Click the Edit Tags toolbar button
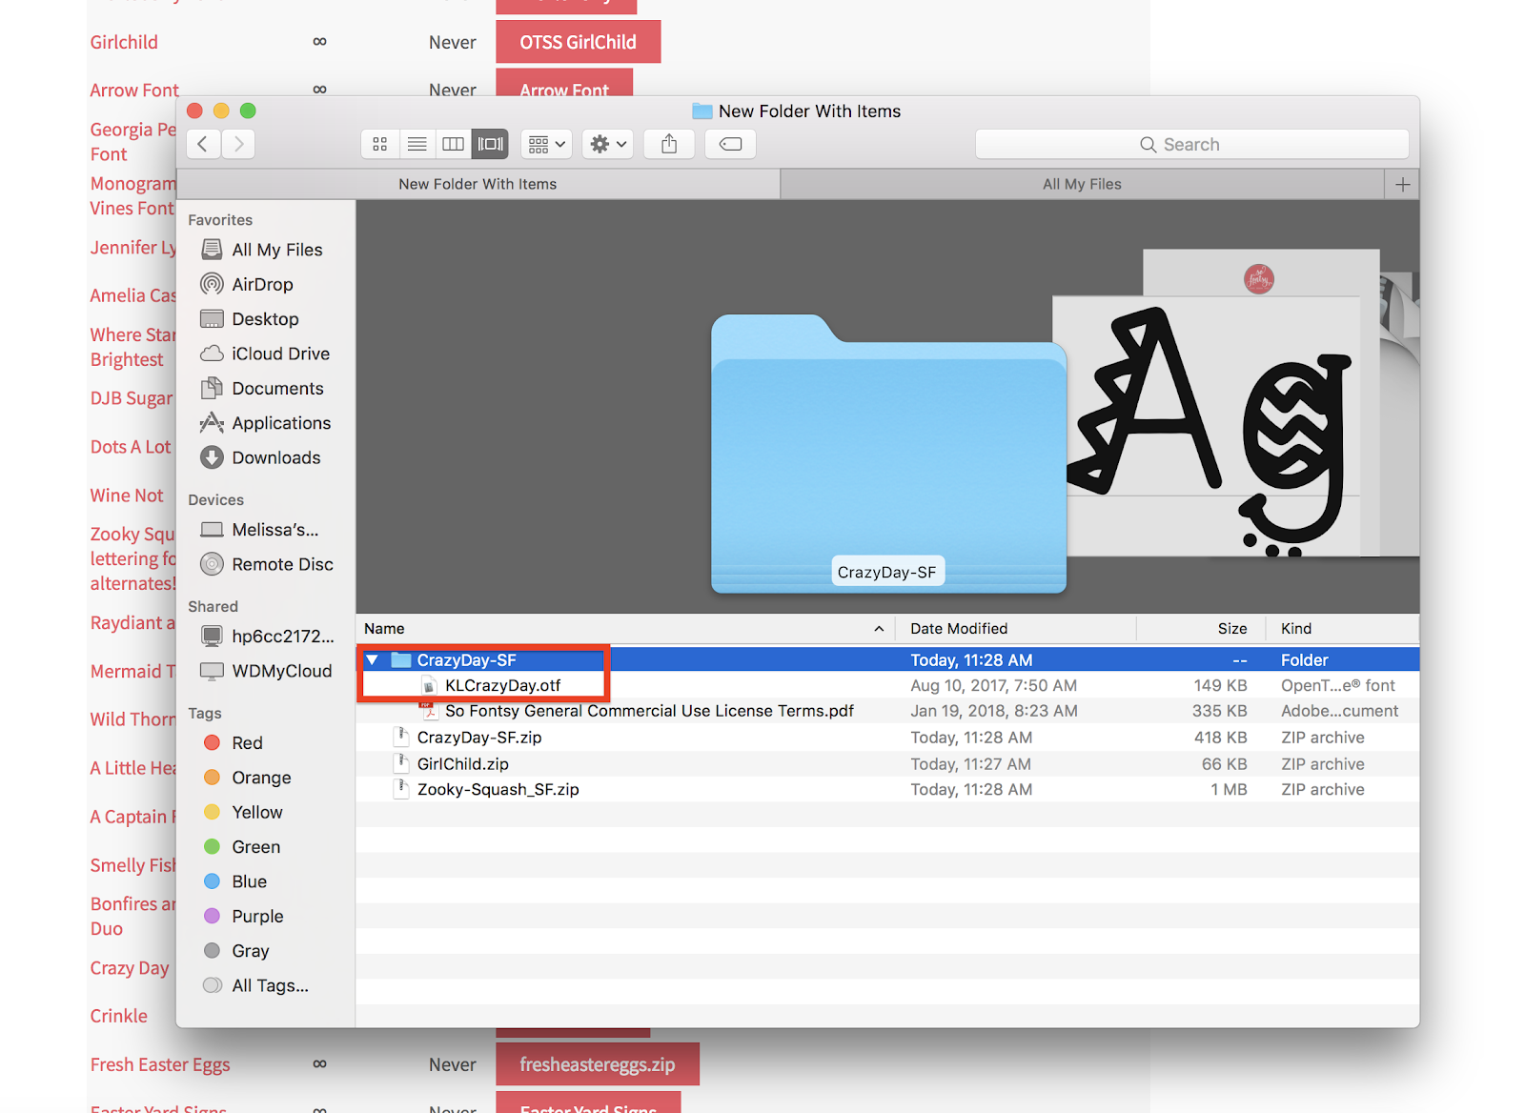This screenshot has height=1113, width=1525. click(730, 144)
